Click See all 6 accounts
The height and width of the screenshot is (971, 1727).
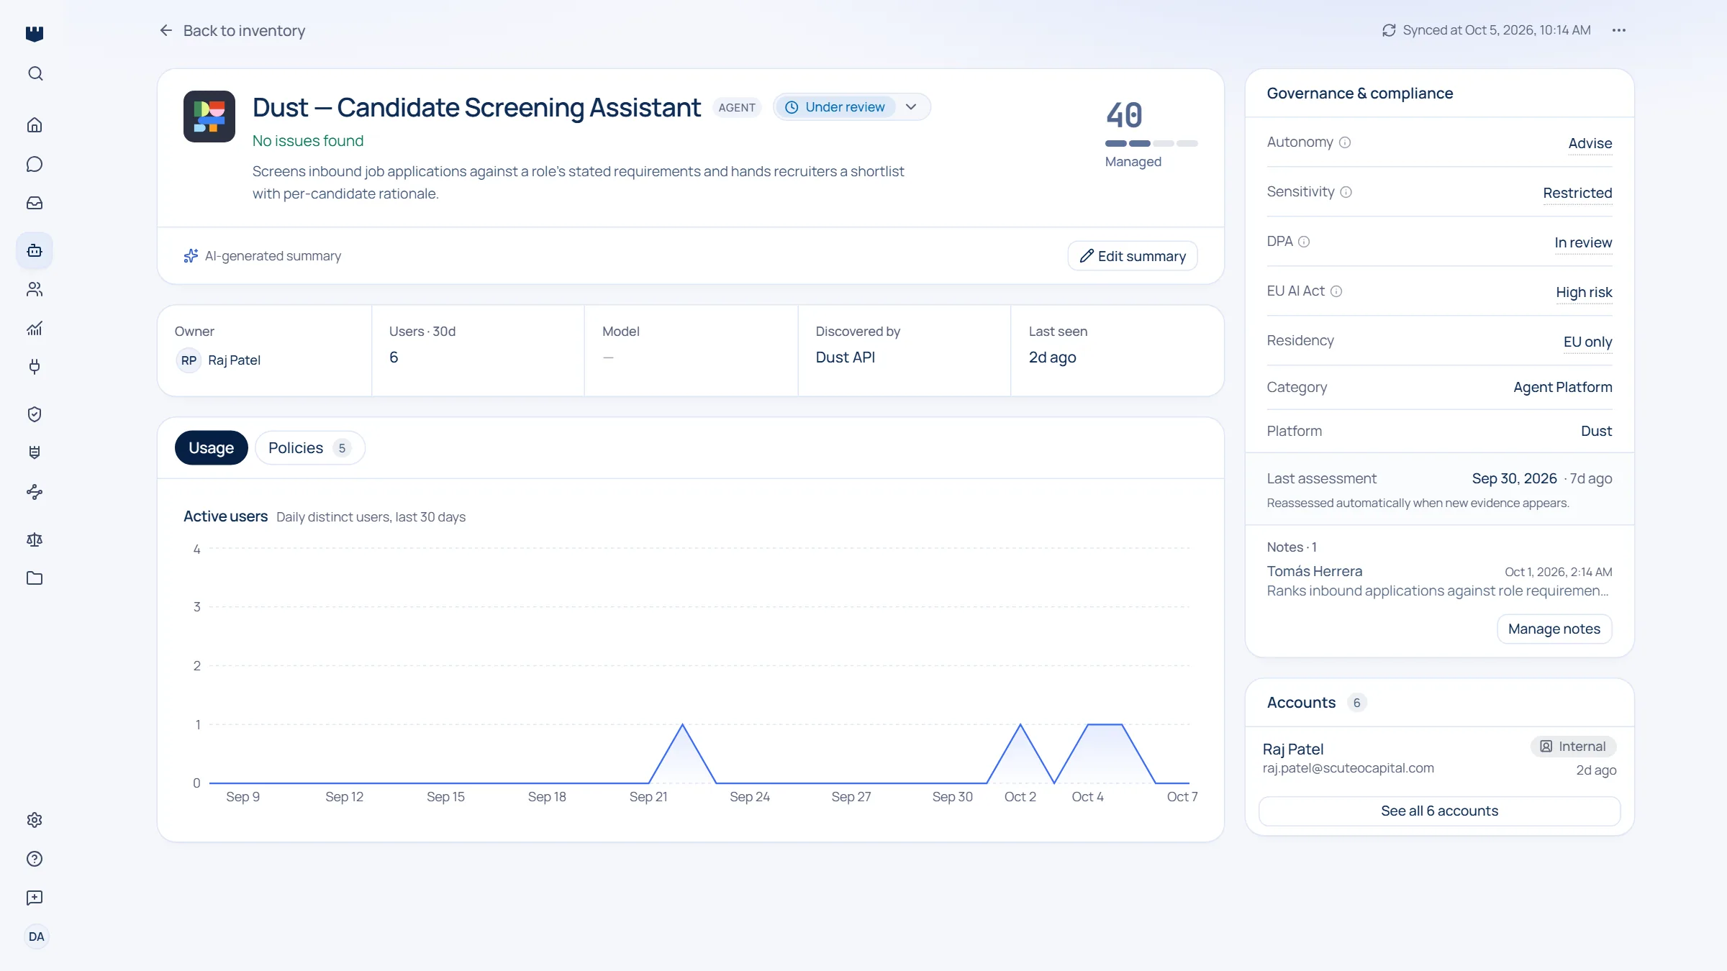coord(1439,811)
